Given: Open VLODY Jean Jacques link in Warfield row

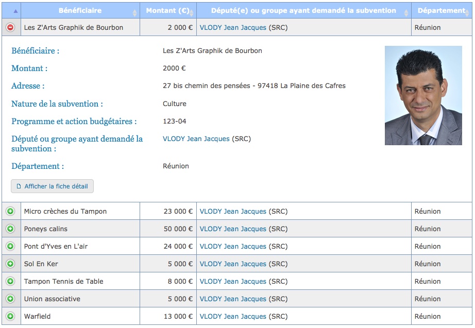Looking at the screenshot, I should tap(233, 317).
